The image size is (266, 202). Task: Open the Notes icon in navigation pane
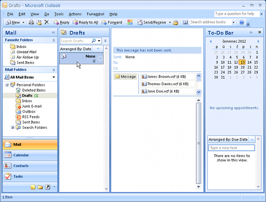(33, 187)
